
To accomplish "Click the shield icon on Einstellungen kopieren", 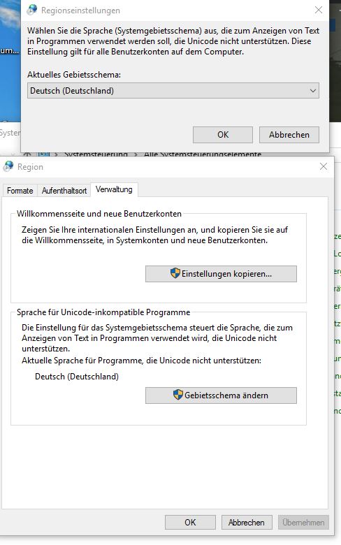I will point(175,273).
